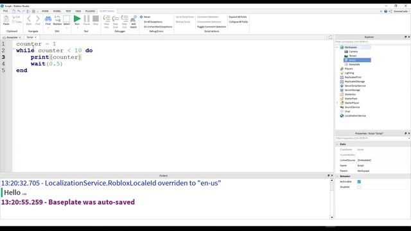Screen dimensions: 411x231
Task: Click the Explorer filter workspace field
Action: point(372,42)
